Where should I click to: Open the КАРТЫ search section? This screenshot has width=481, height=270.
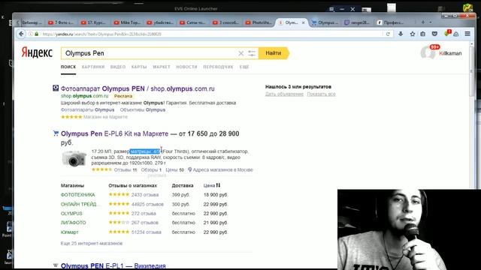pos(139,67)
